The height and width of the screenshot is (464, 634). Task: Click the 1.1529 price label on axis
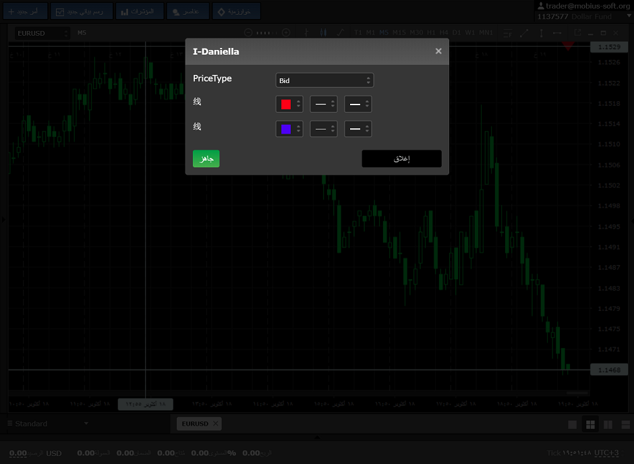click(x=609, y=47)
